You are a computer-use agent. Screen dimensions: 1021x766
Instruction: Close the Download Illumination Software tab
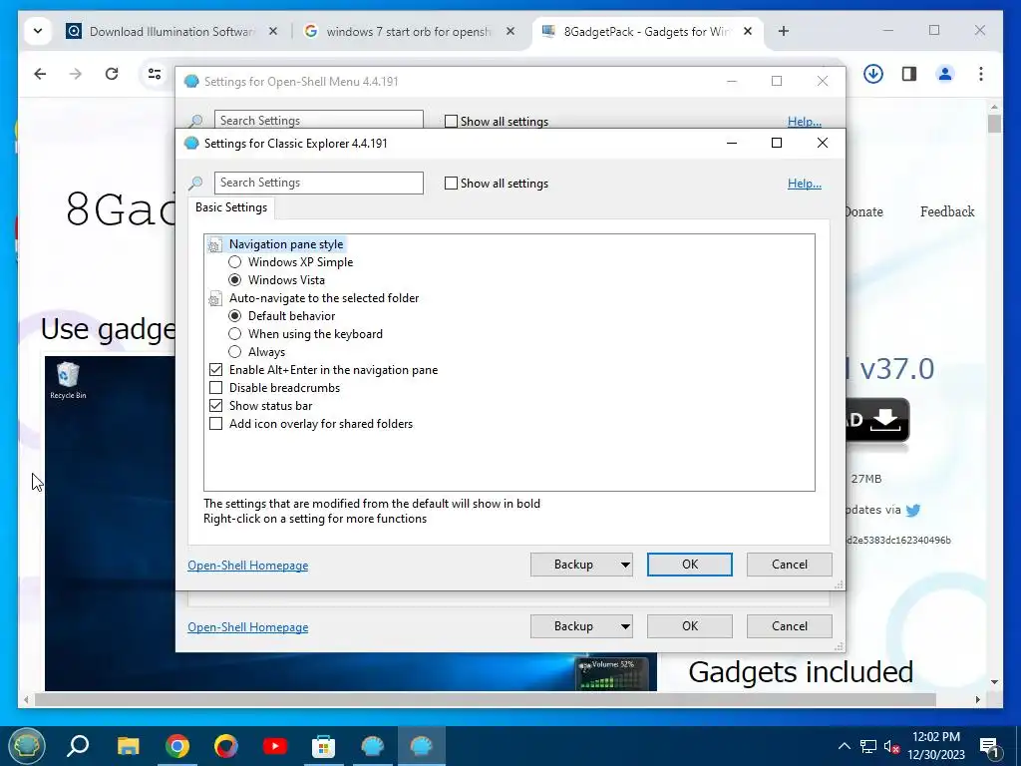pos(273,31)
